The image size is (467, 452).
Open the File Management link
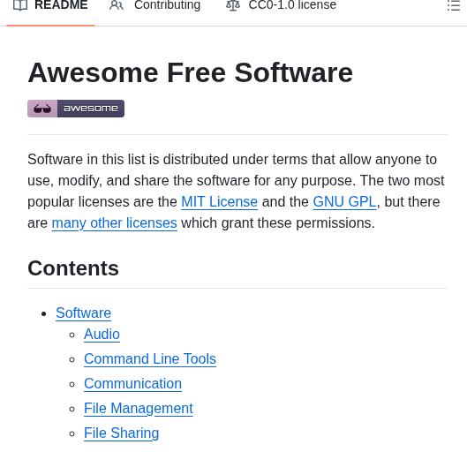139,408
